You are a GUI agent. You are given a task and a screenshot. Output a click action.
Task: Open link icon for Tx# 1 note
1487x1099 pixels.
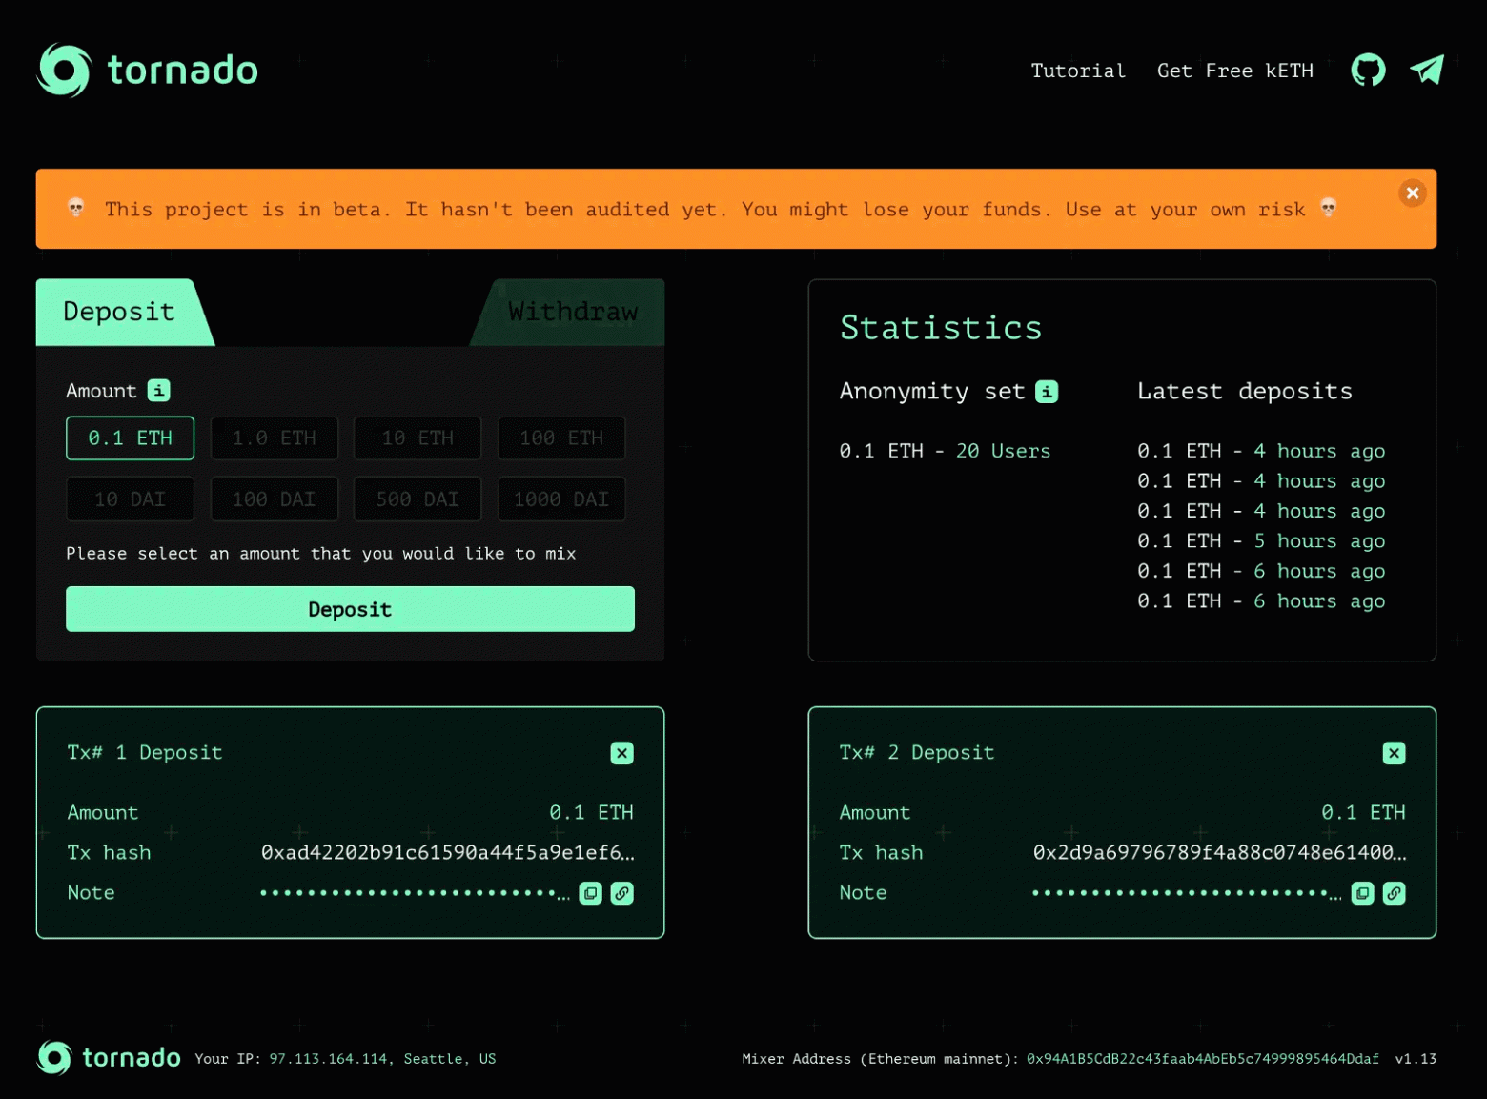(x=622, y=893)
